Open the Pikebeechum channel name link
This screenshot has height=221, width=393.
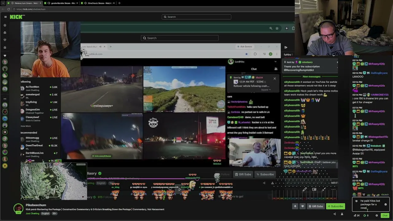coord(36,205)
